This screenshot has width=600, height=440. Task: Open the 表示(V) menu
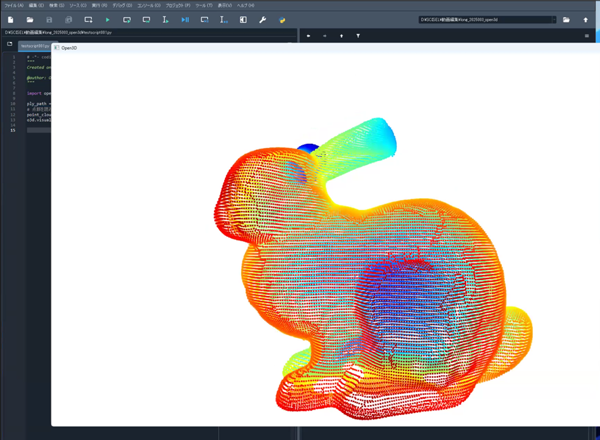[225, 5]
